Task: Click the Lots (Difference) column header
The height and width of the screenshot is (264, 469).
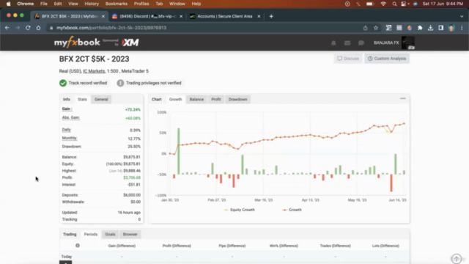Action: [x=385, y=246]
